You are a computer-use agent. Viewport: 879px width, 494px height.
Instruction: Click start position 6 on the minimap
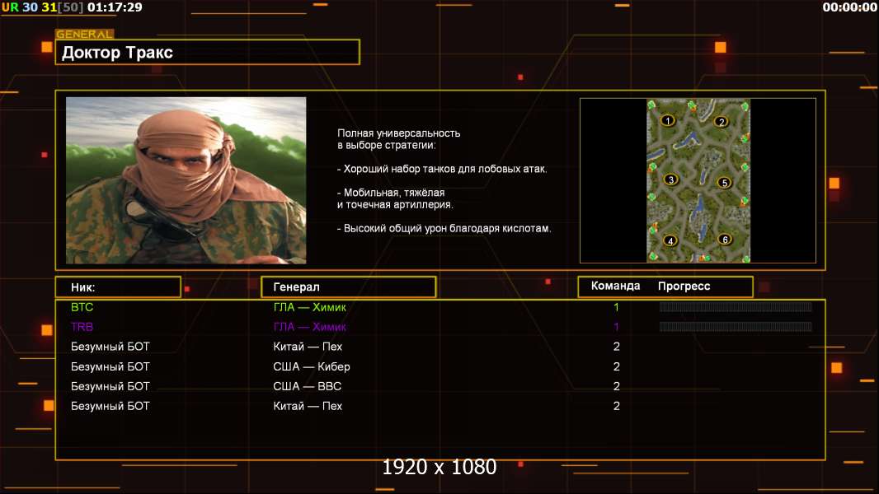click(x=725, y=240)
